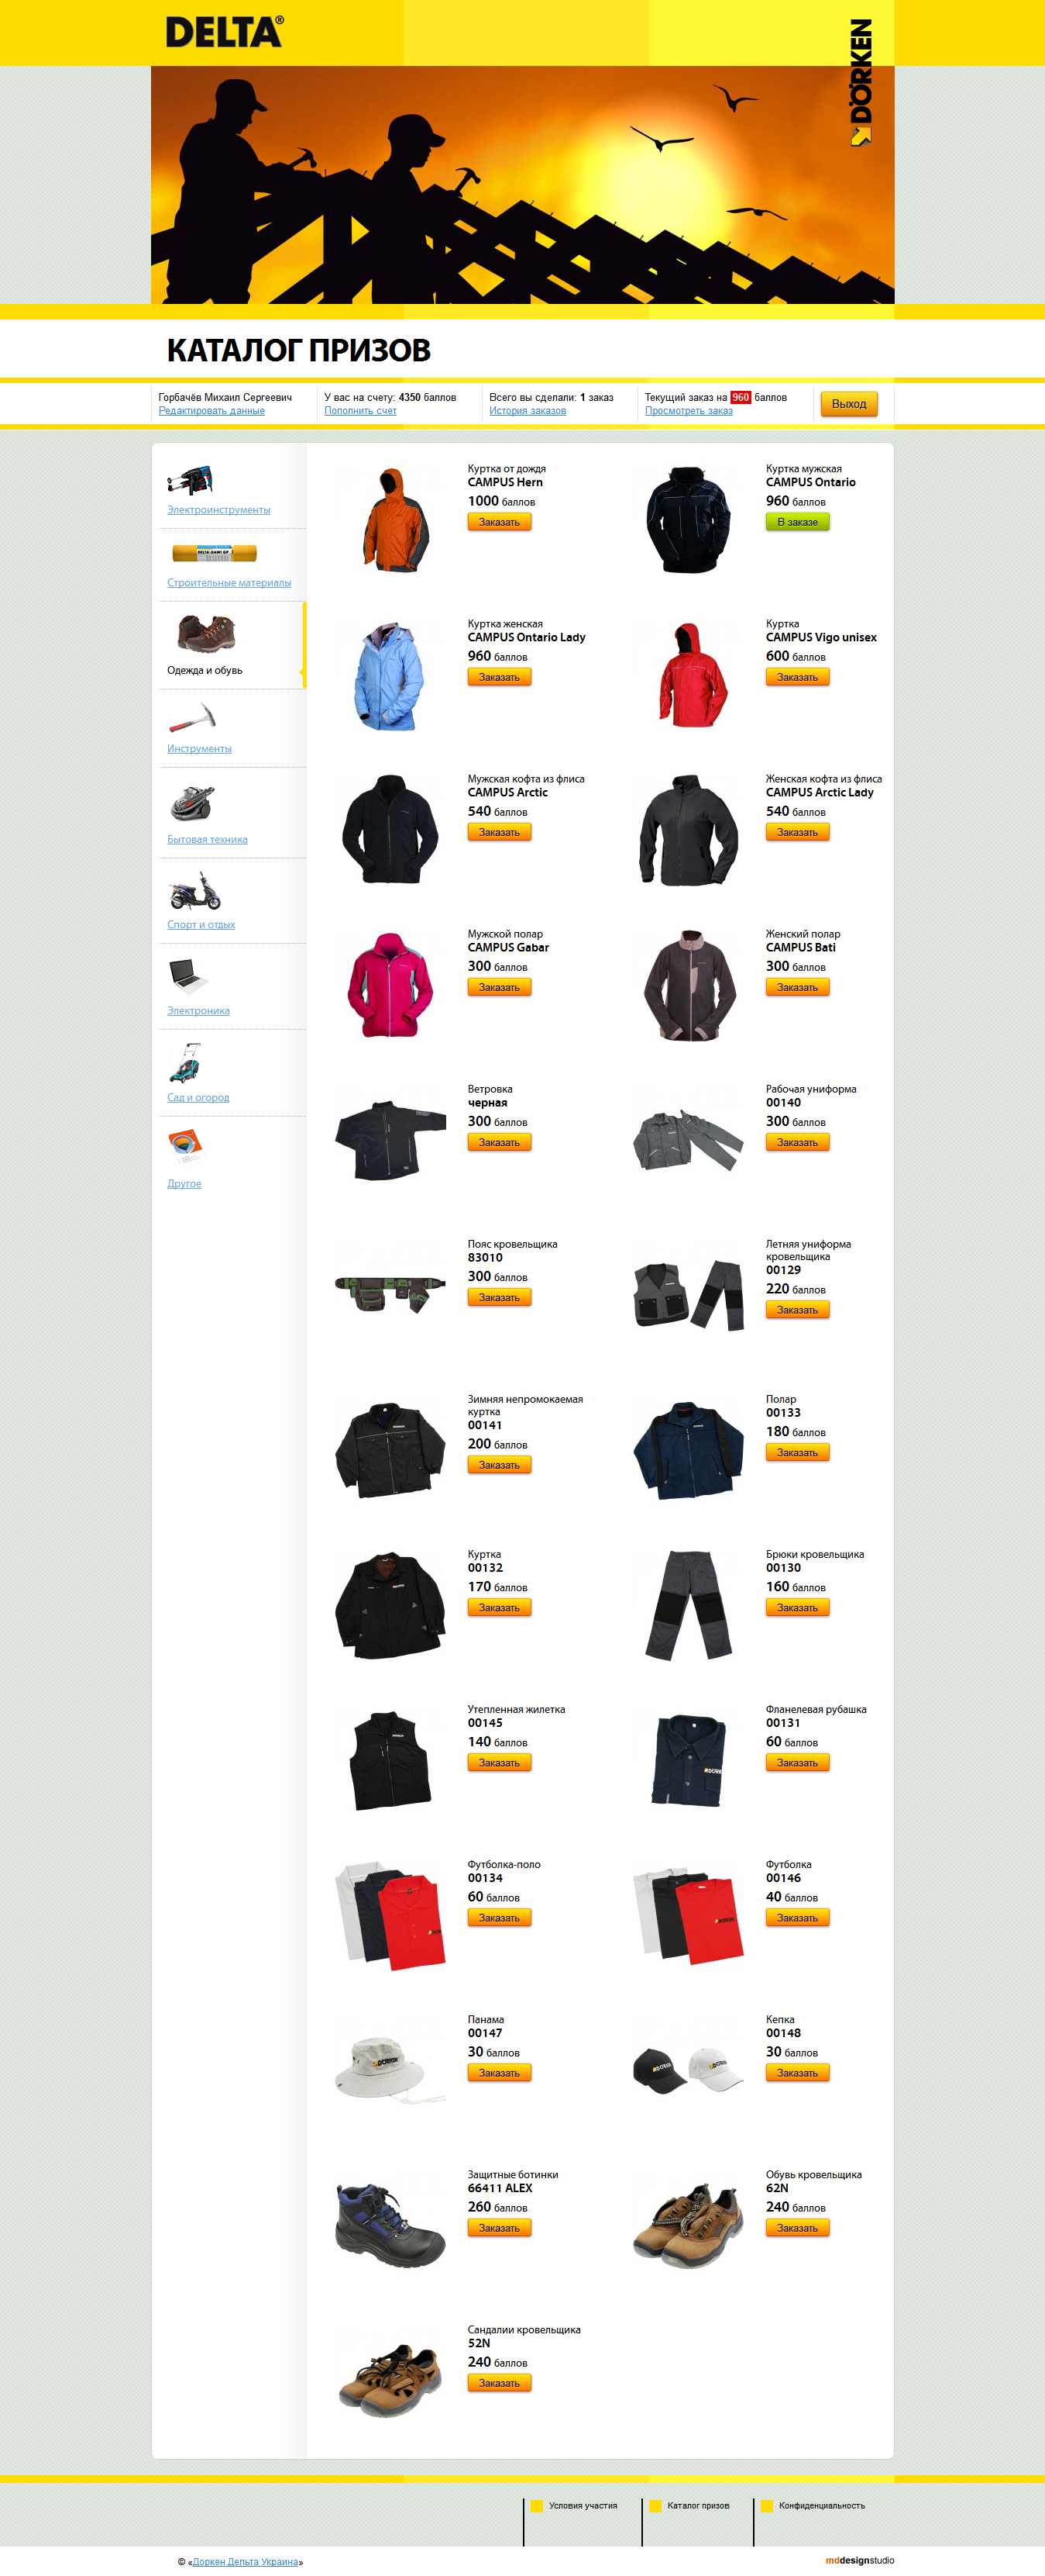Go to Каталог призов in footer
1045x2576 pixels.
coord(698,2505)
